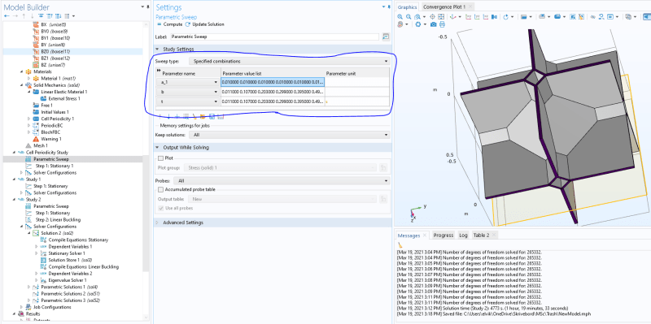Click the Compute button
The image size is (651, 324).
coord(169,24)
